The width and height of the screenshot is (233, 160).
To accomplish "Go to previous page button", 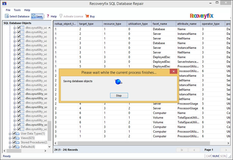I will tap(194, 150).
